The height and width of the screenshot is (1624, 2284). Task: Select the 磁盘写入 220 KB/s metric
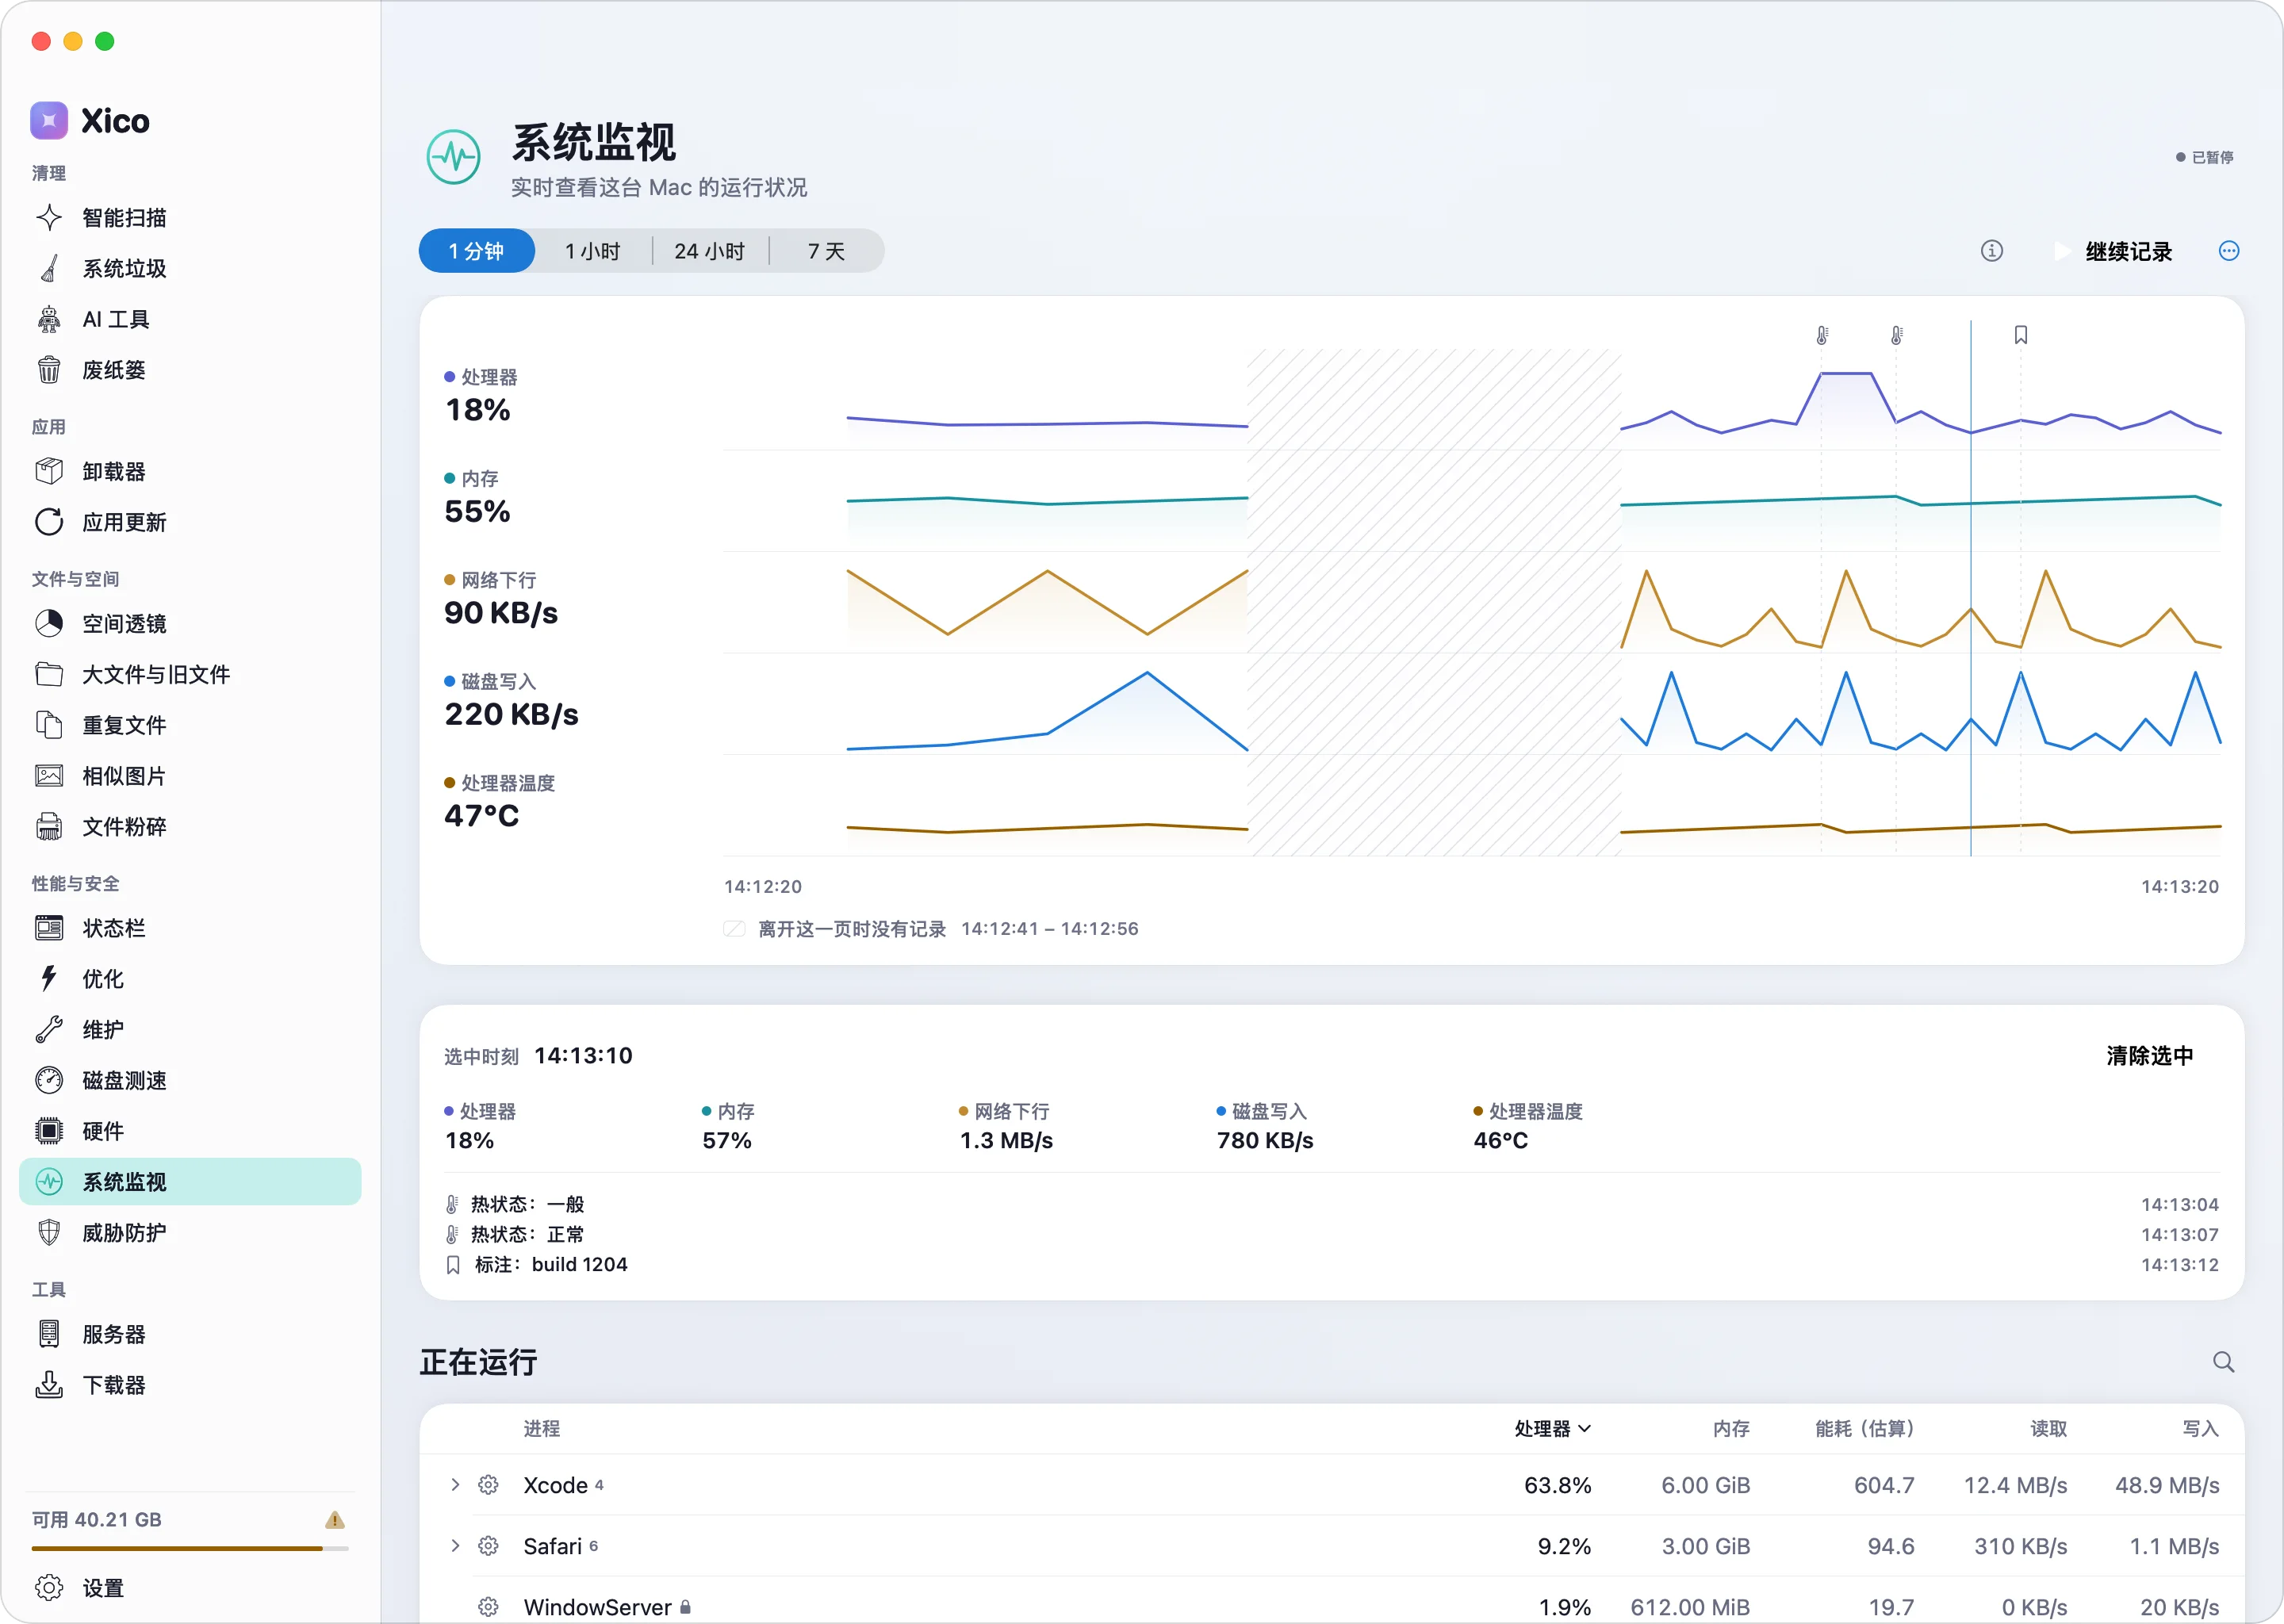pos(512,701)
